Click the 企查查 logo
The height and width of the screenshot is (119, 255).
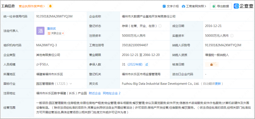click(x=244, y=6)
